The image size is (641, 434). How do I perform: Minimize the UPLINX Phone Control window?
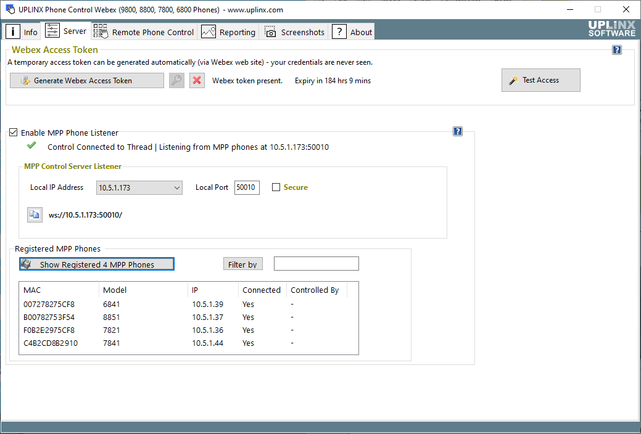[x=570, y=9]
